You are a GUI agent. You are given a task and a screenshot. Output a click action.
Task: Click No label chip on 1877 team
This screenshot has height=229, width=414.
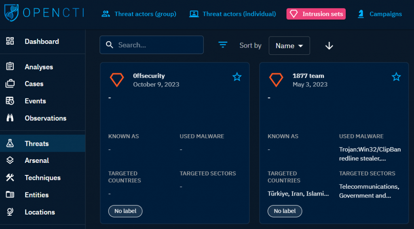[285, 211]
